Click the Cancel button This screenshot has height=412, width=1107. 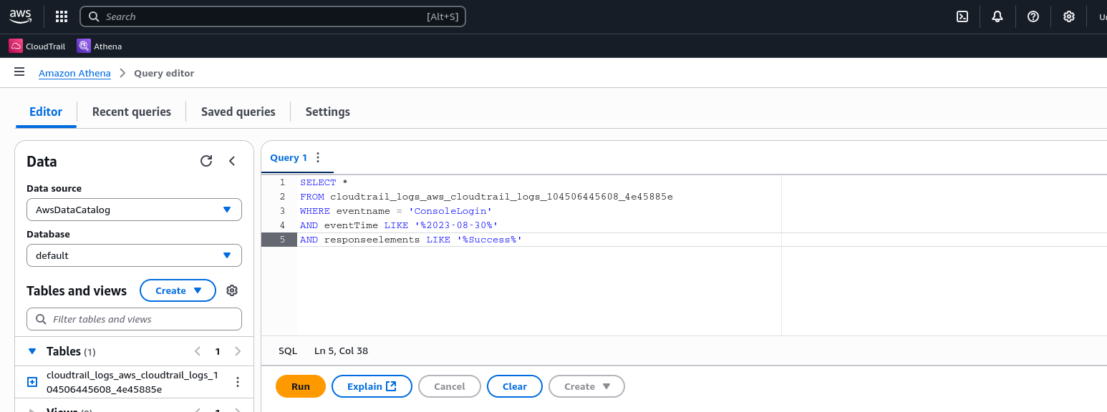[450, 386]
